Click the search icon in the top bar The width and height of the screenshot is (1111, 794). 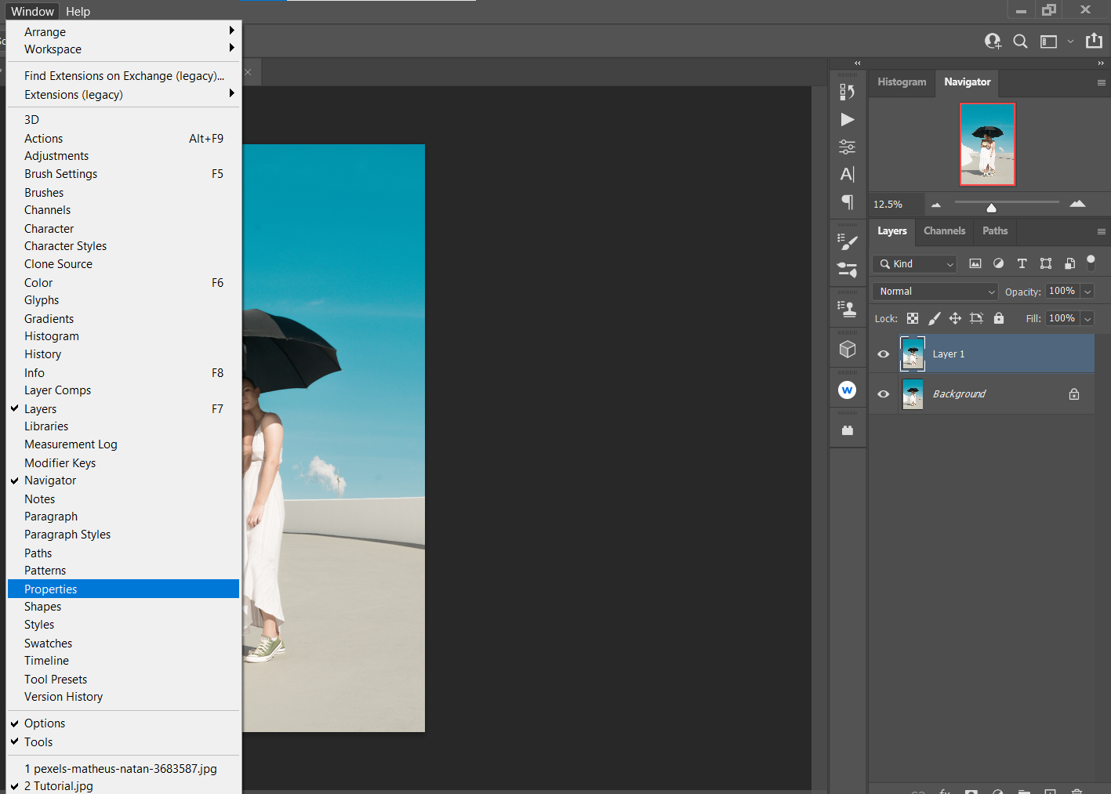1020,41
